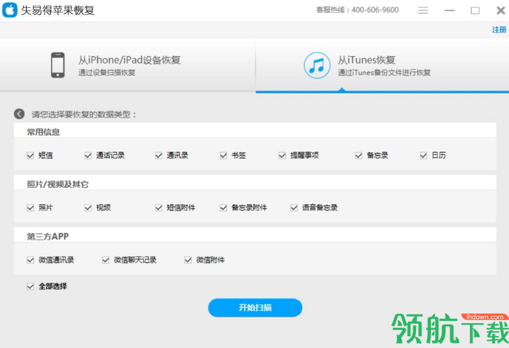
Task: Toggle the 通讯录 checkbox
Action: click(x=159, y=156)
